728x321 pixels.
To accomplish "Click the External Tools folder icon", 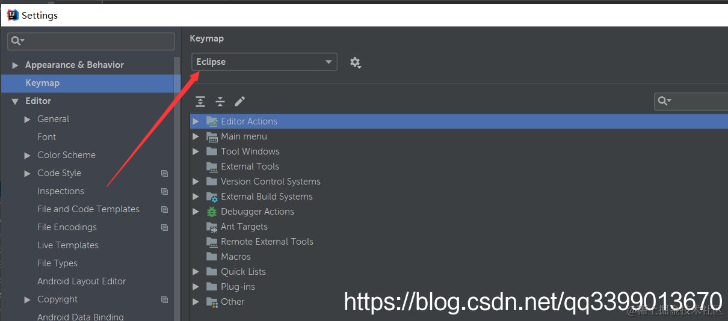I will pyautogui.click(x=212, y=166).
